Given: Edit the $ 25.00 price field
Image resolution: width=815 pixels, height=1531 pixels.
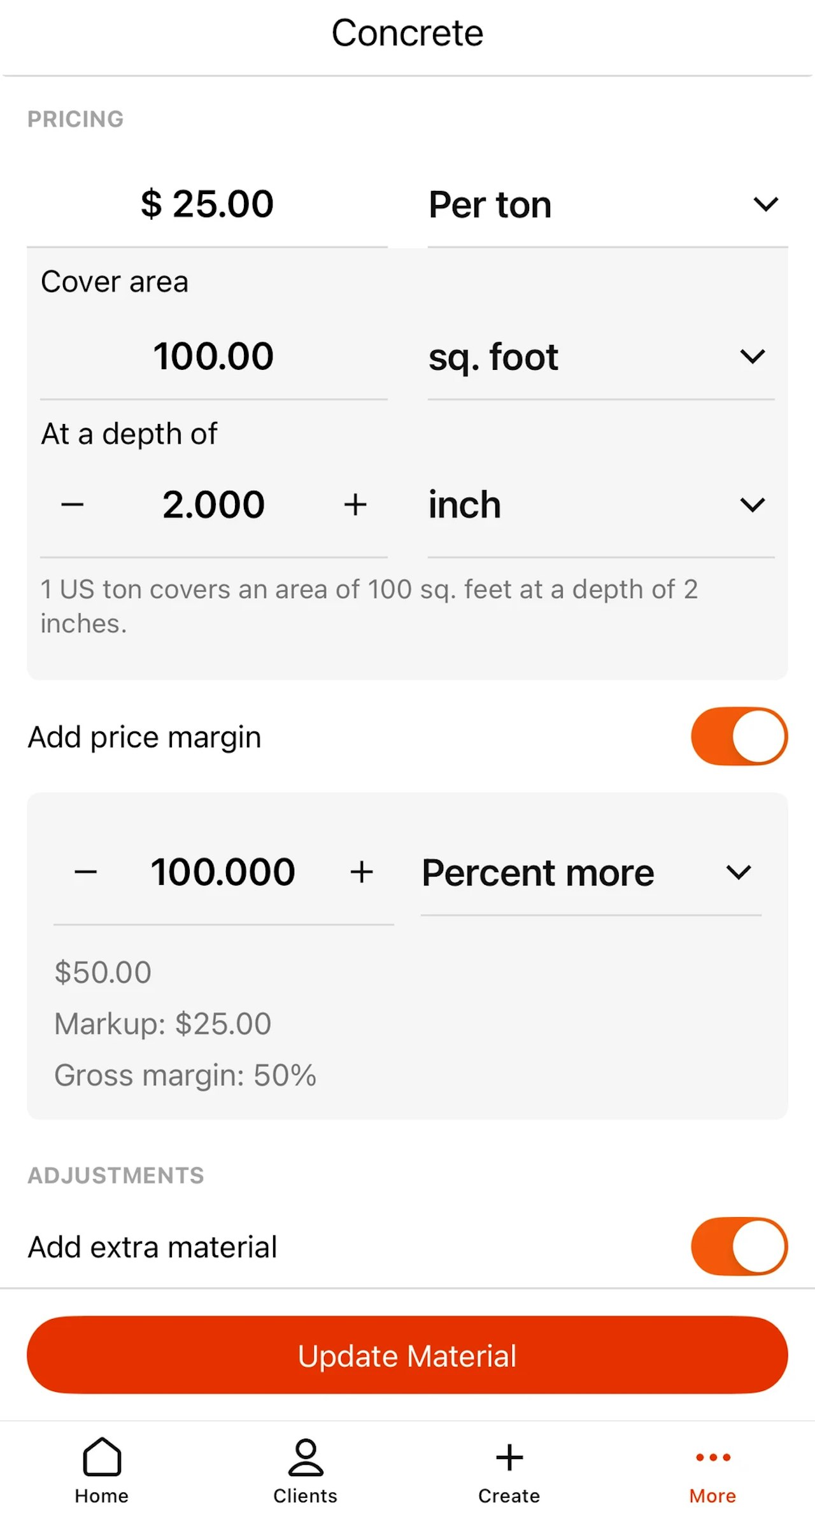Looking at the screenshot, I should click(207, 204).
